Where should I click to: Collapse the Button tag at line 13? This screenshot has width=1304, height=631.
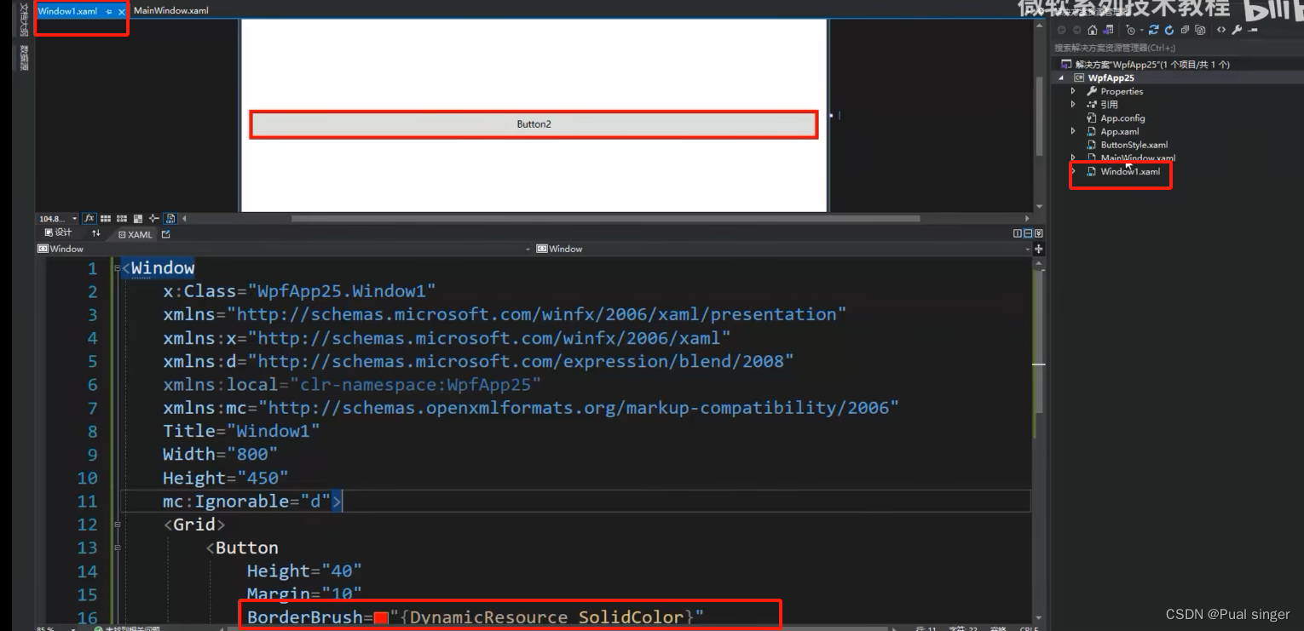pos(116,548)
